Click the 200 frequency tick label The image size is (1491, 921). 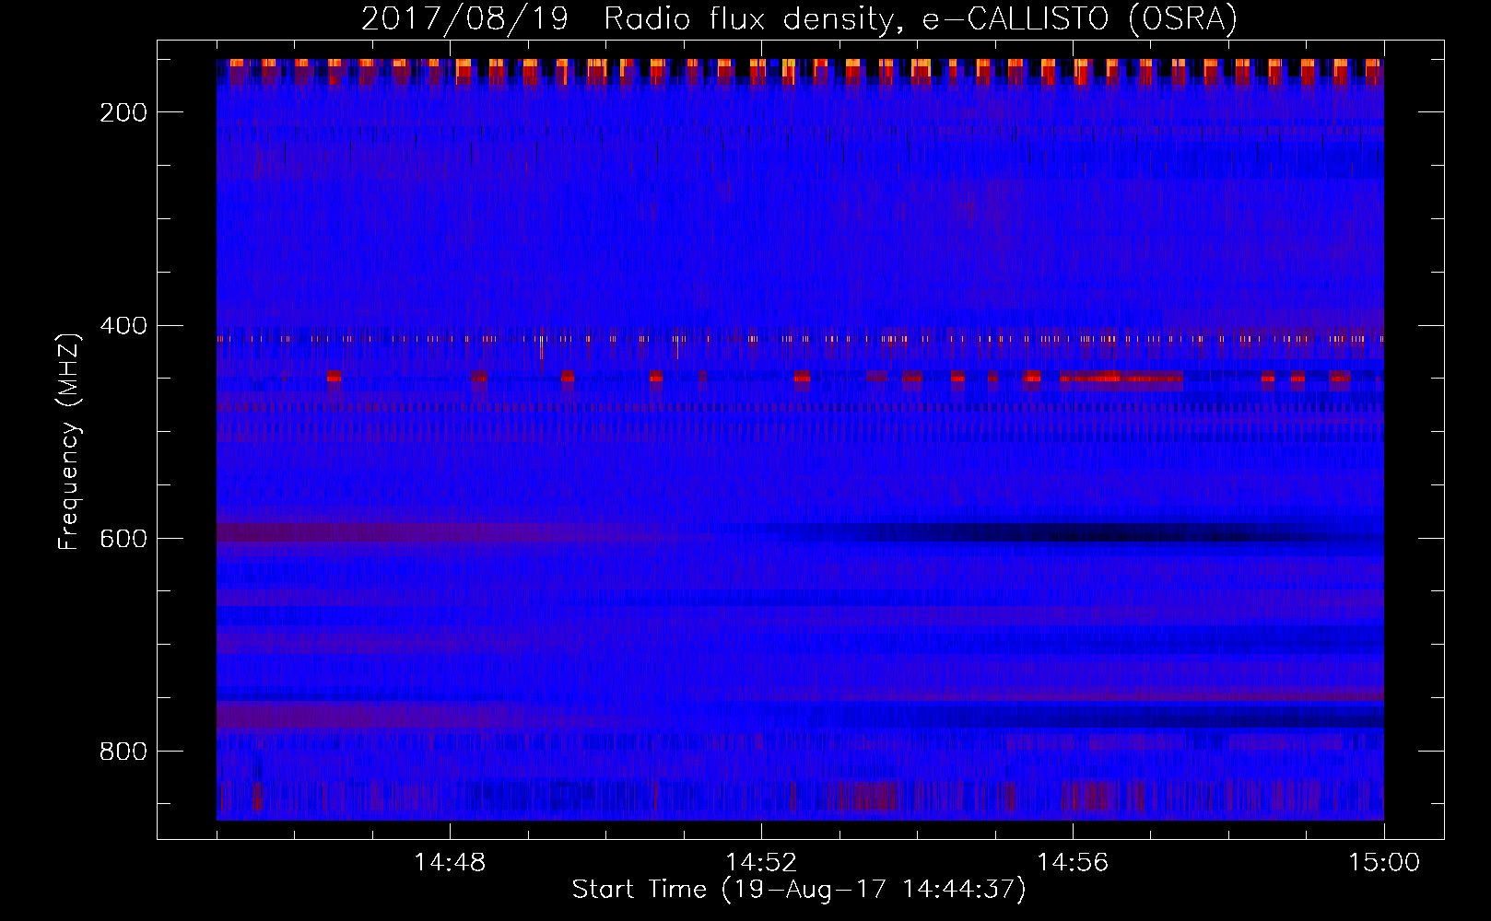pos(123,112)
